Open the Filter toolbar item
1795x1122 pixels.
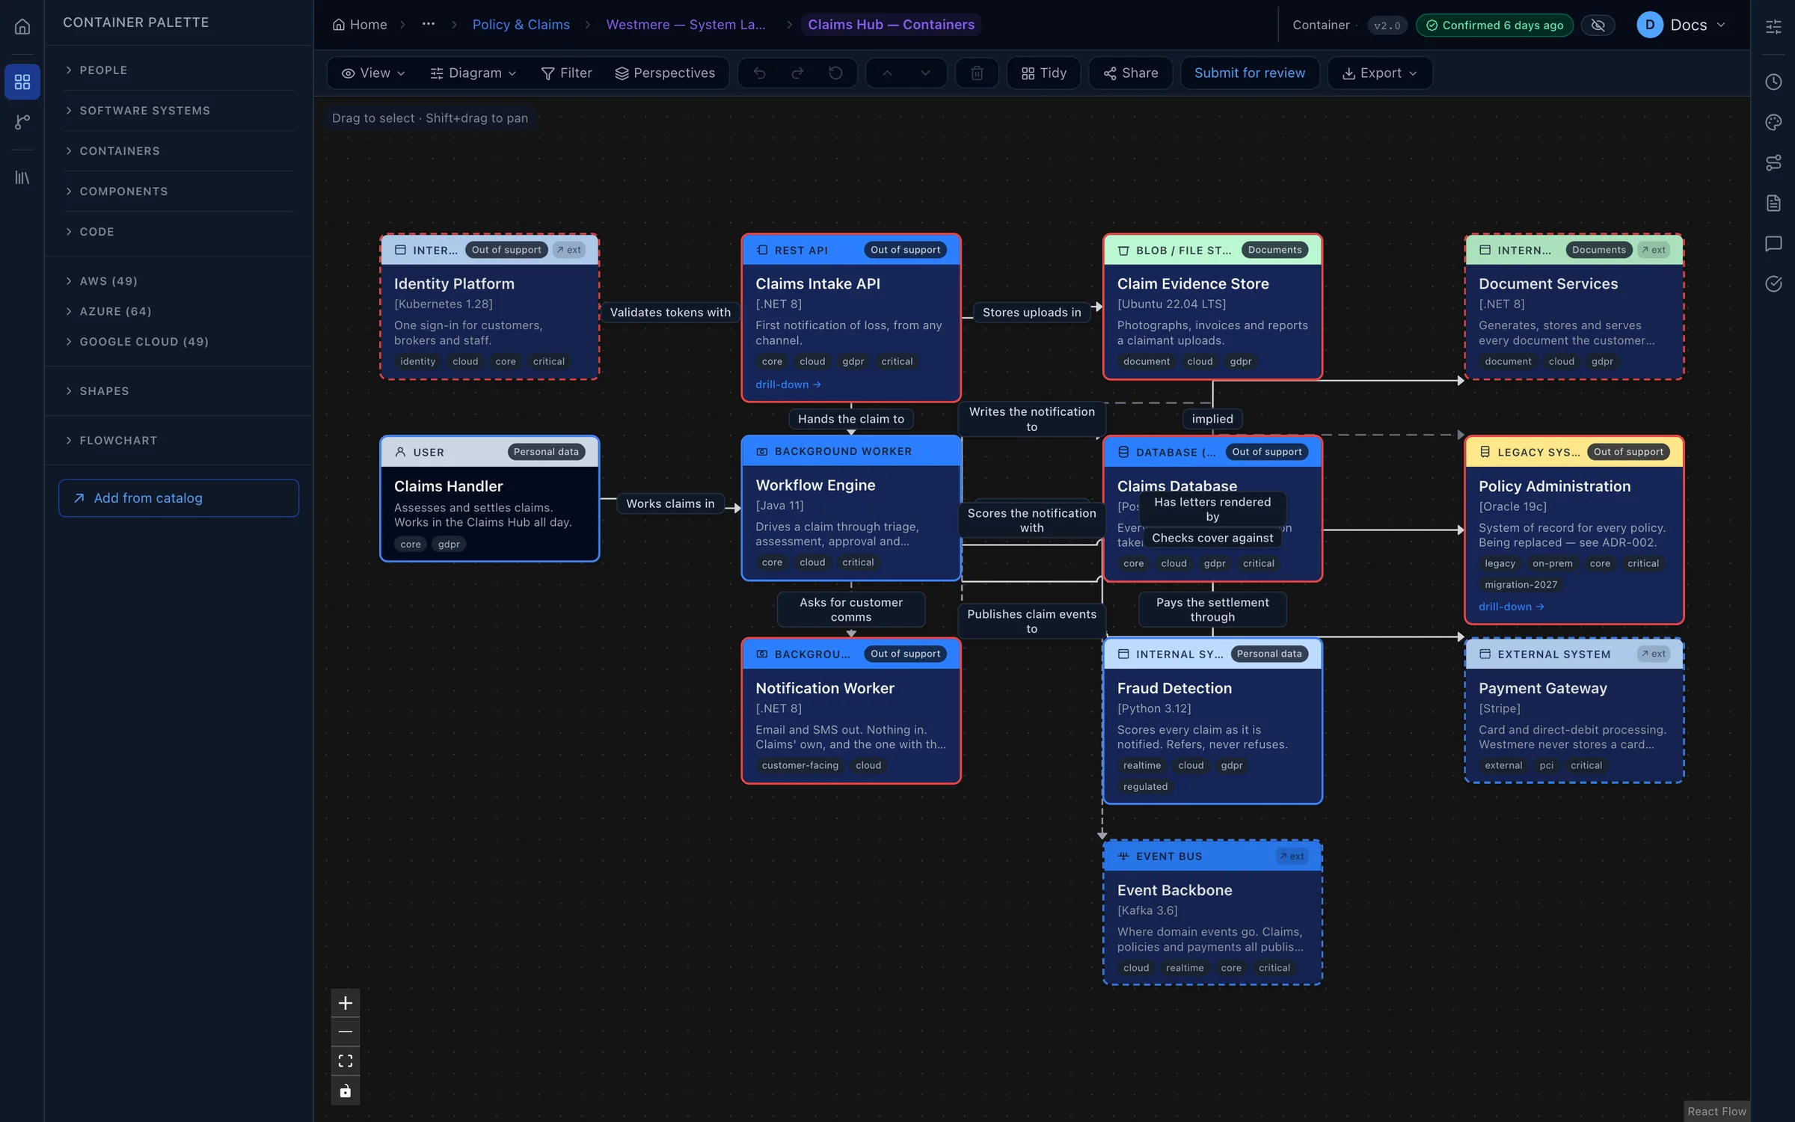(566, 73)
